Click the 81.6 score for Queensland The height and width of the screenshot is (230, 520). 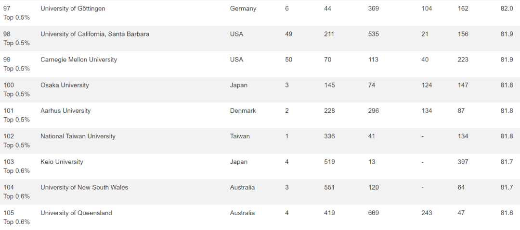pos(507,213)
